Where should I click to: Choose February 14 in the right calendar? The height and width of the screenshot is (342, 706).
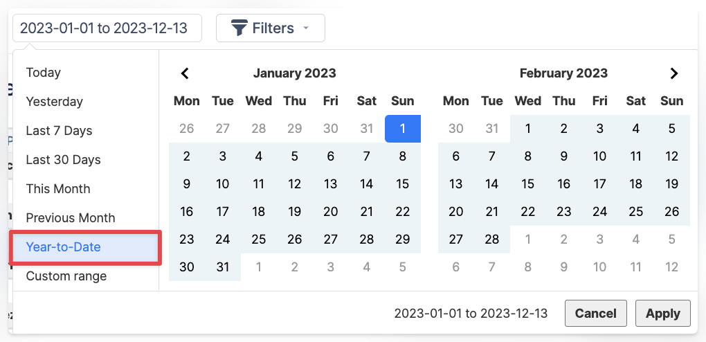(492, 184)
